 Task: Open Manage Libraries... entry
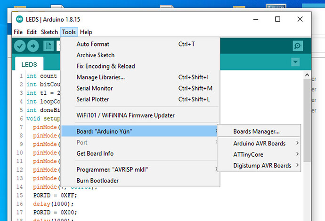point(140,77)
